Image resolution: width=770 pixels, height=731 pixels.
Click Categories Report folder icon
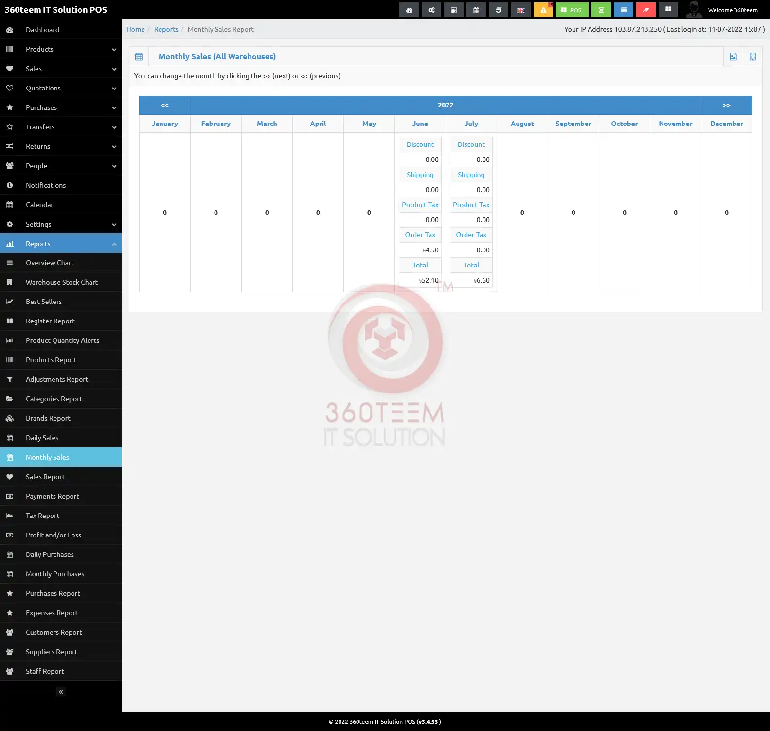click(x=10, y=399)
